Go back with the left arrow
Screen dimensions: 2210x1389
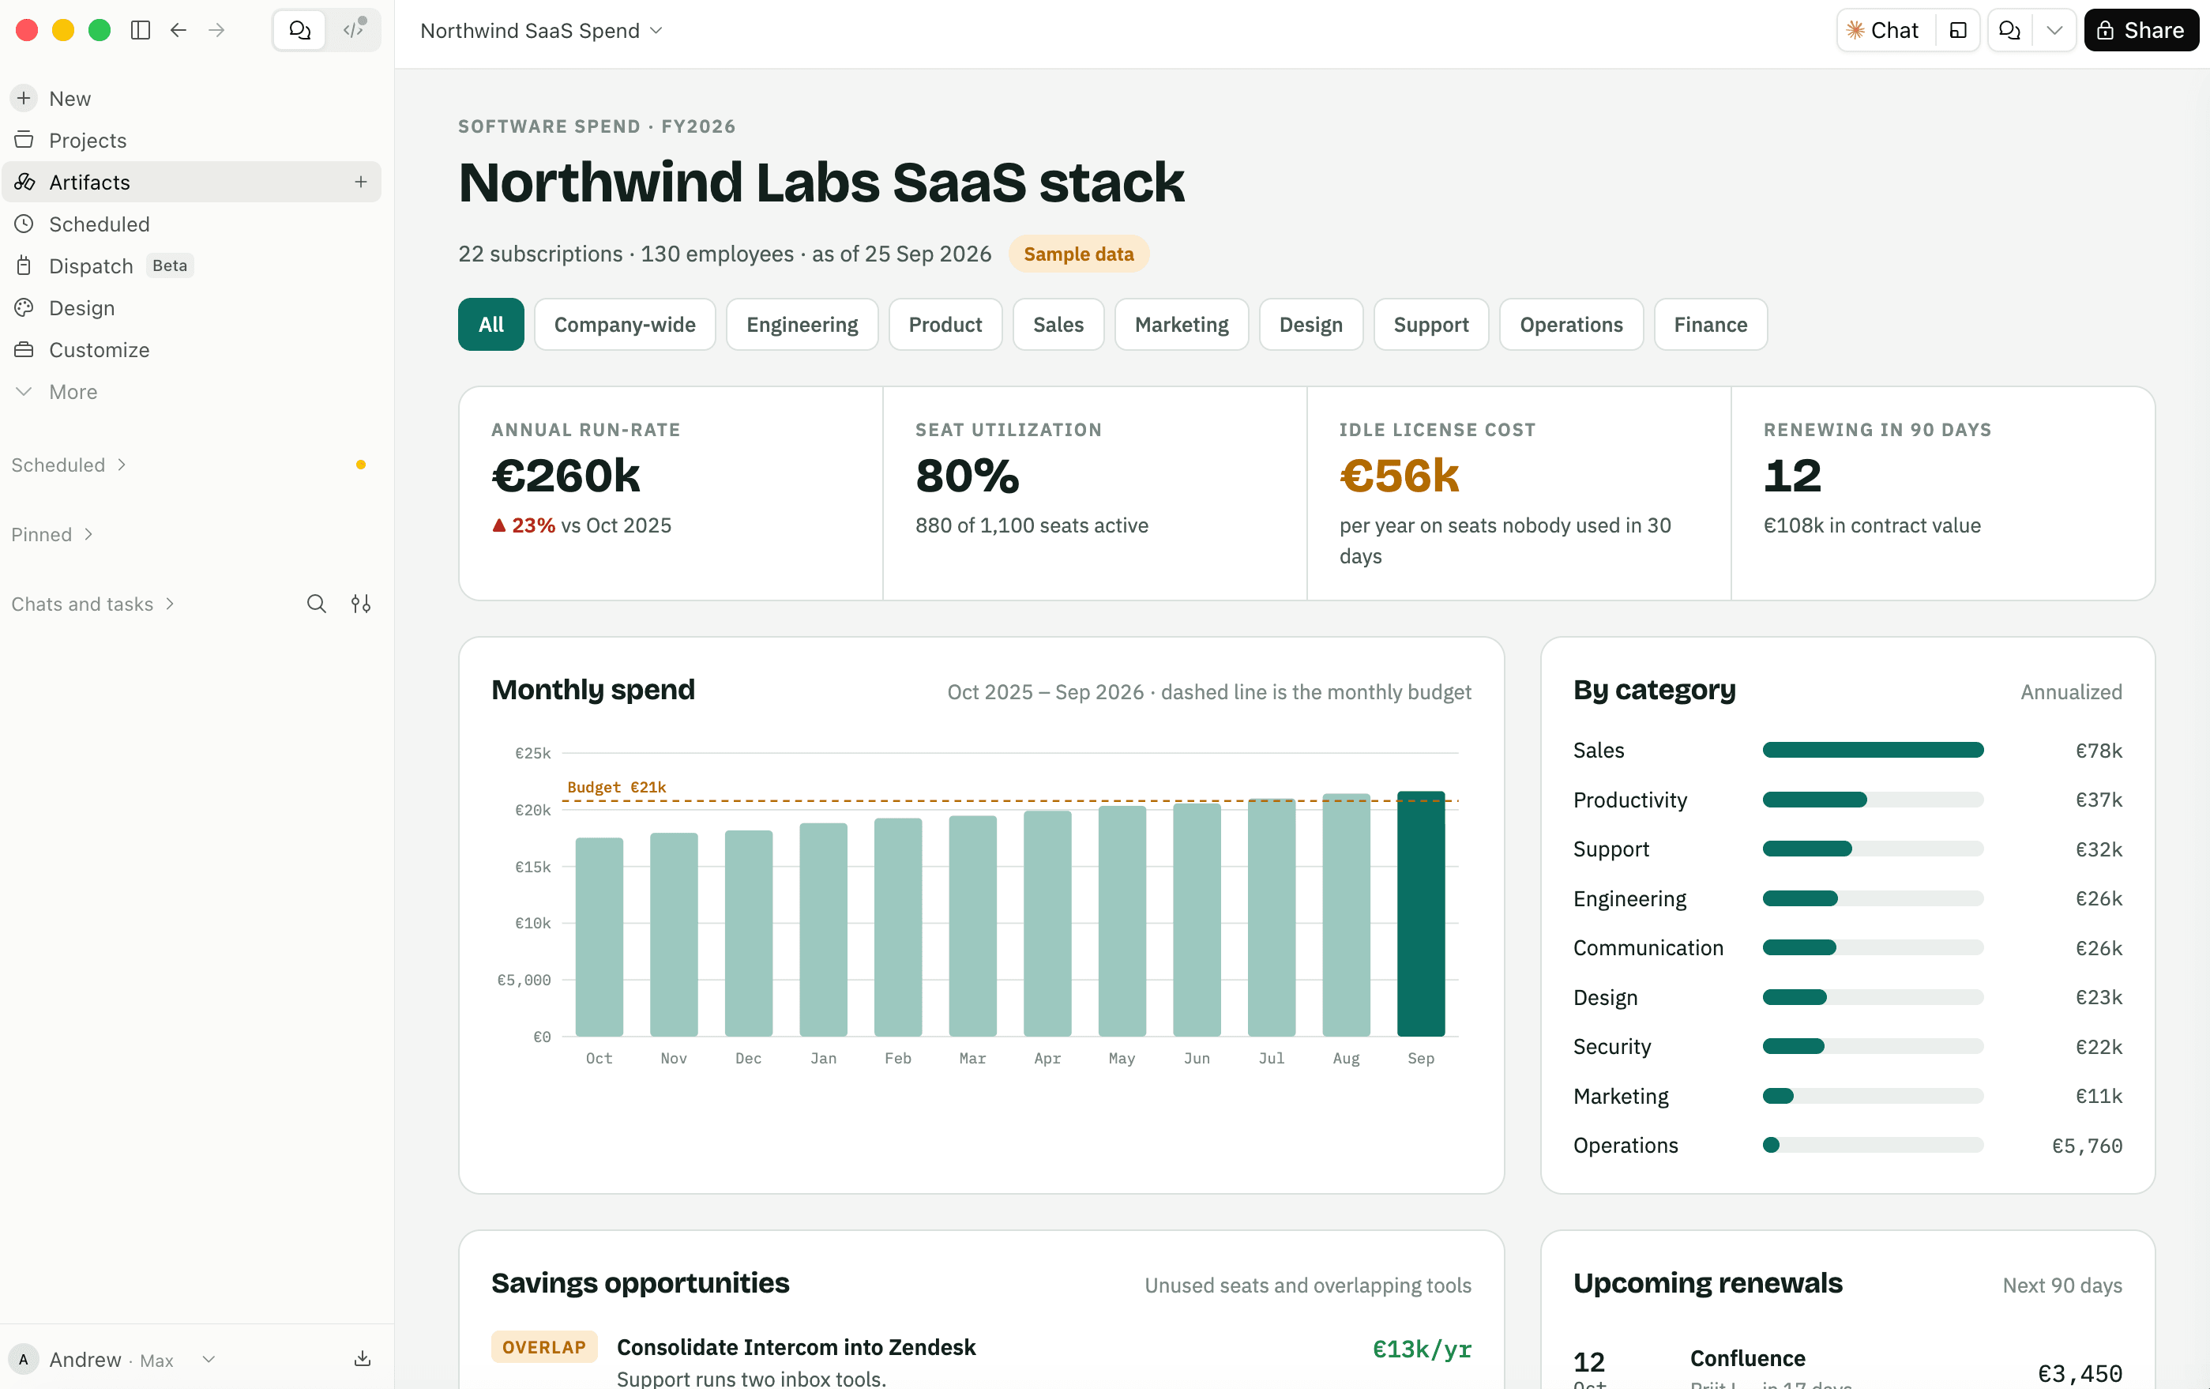[x=179, y=30]
